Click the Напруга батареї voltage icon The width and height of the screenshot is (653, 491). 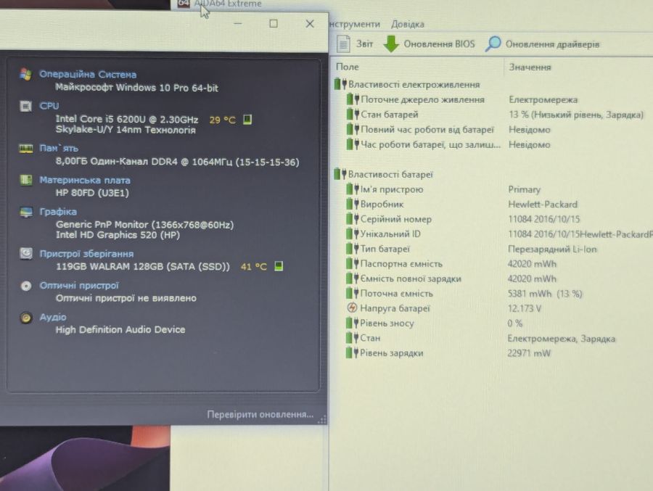(x=352, y=308)
